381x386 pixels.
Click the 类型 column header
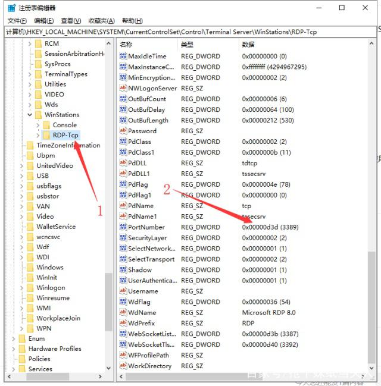click(188, 45)
